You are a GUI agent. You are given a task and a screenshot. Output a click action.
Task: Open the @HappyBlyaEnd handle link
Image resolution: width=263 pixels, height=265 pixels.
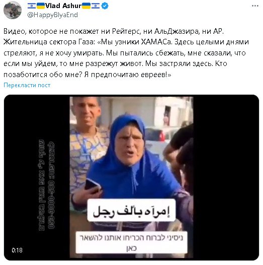click(52, 15)
